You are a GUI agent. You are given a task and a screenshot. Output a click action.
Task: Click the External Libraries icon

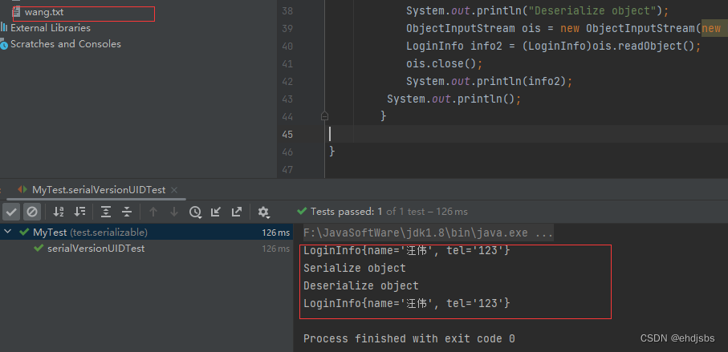[x=4, y=28]
